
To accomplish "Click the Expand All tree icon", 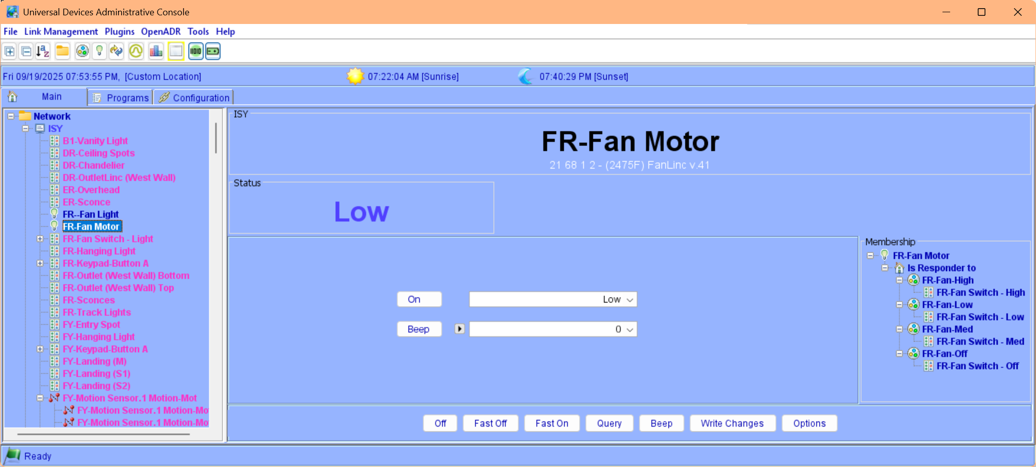I will tap(10, 52).
